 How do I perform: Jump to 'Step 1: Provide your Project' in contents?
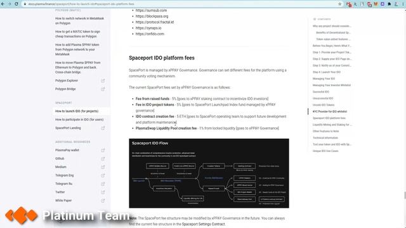point(332,52)
